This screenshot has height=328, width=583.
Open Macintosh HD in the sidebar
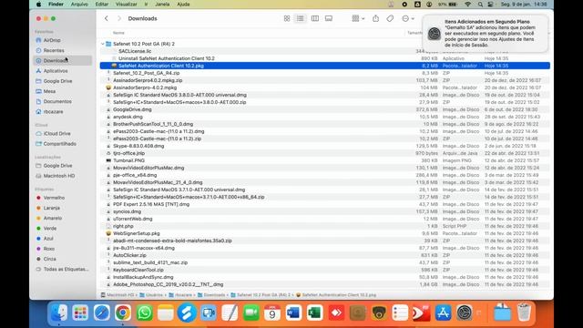58,176
